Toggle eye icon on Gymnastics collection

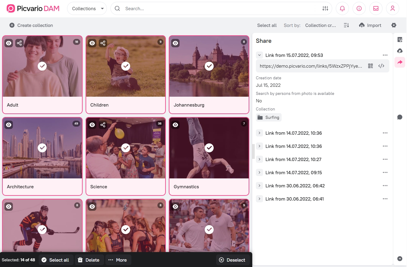pyautogui.click(x=175, y=125)
